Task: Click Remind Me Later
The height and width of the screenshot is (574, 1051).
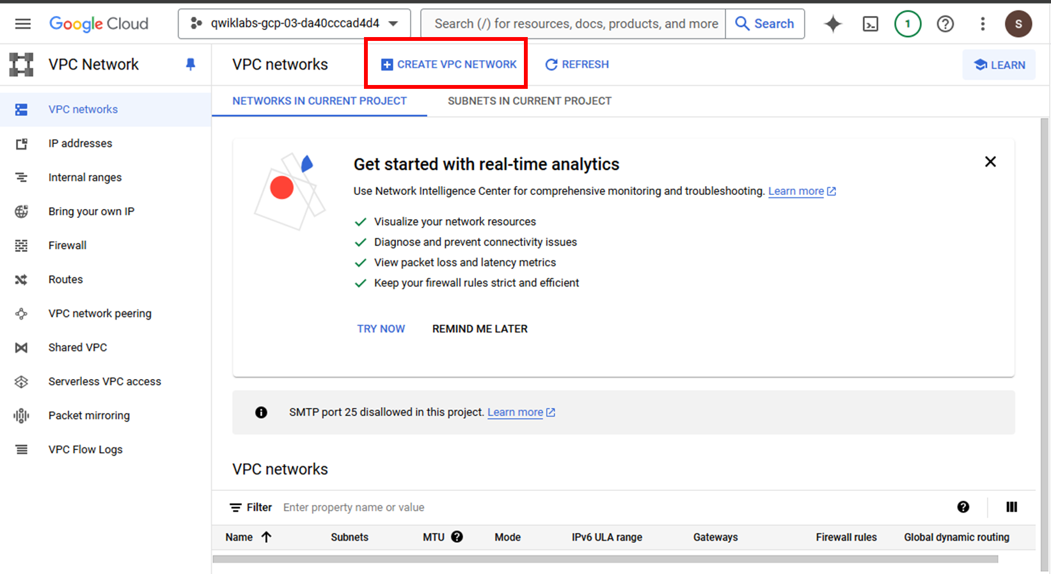Action: 480,329
